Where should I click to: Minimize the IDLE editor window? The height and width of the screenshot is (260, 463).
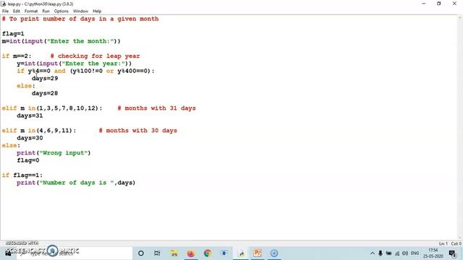coord(424,4)
